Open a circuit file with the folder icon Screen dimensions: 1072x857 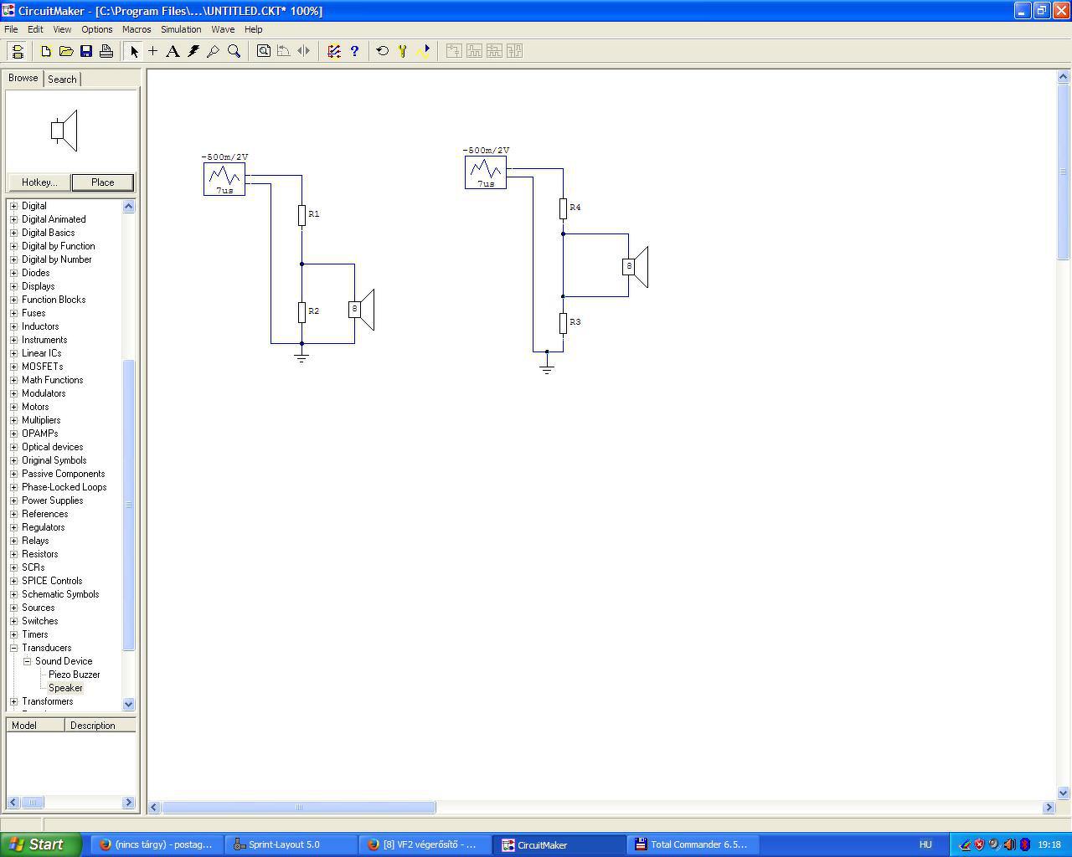(66, 51)
